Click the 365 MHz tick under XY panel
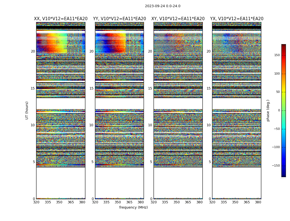Viewport: 290px width, 221px height. point(188,202)
